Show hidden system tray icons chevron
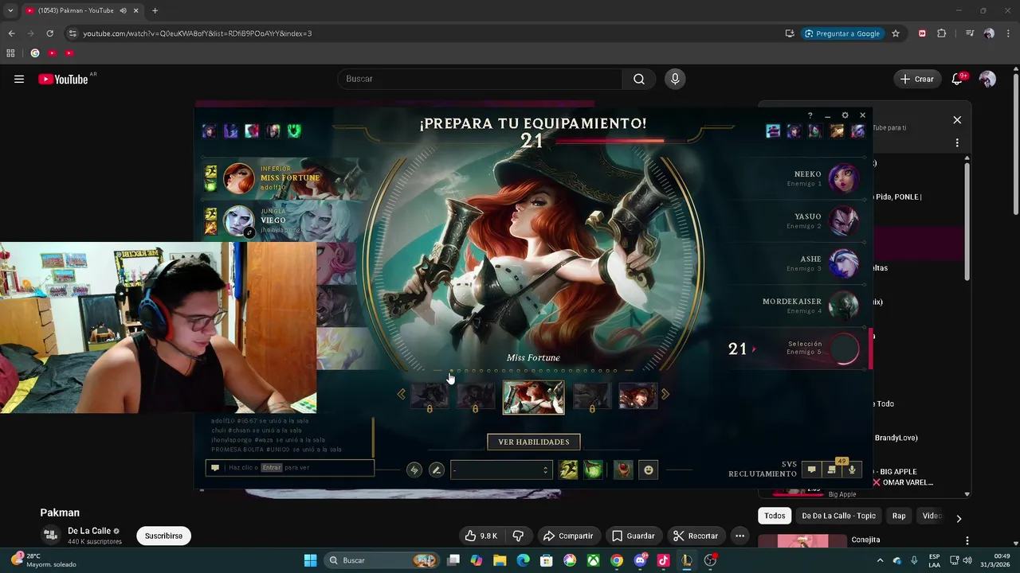 [881, 560]
